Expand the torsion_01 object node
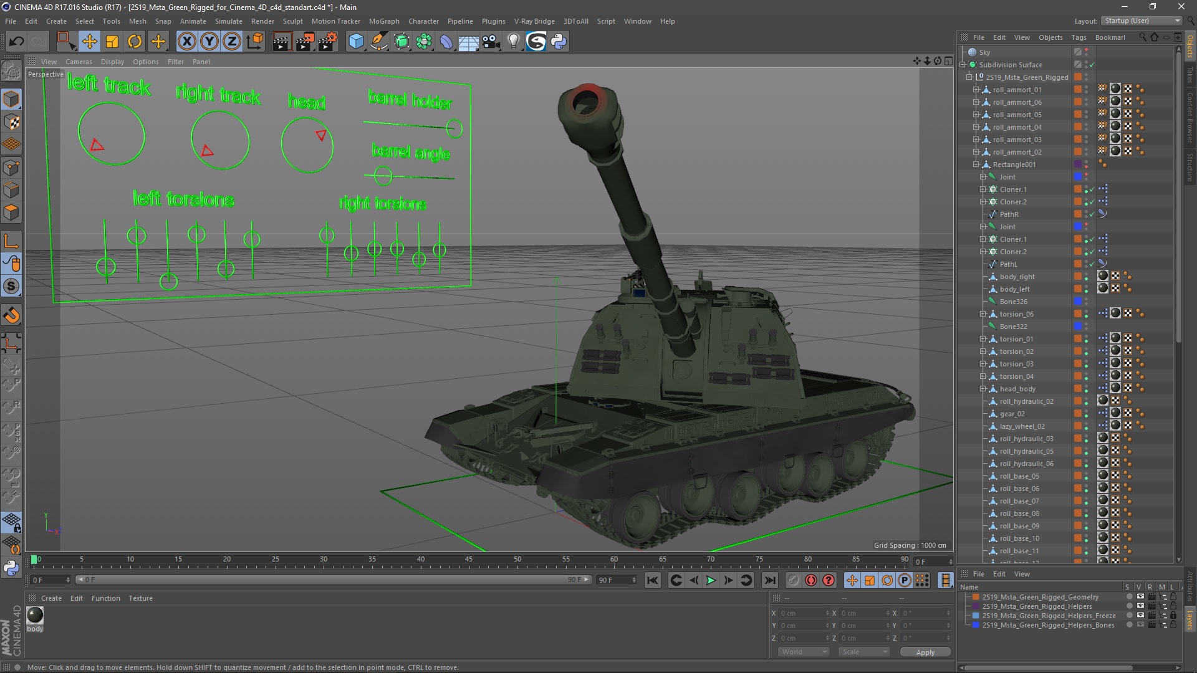Viewport: 1197px width, 673px height. [983, 339]
